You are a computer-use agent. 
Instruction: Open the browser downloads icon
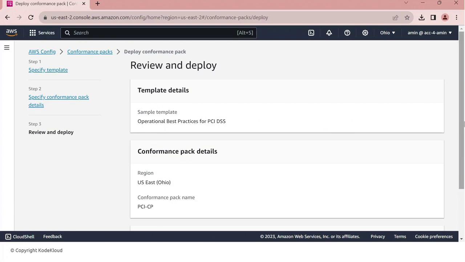pyautogui.click(x=421, y=17)
